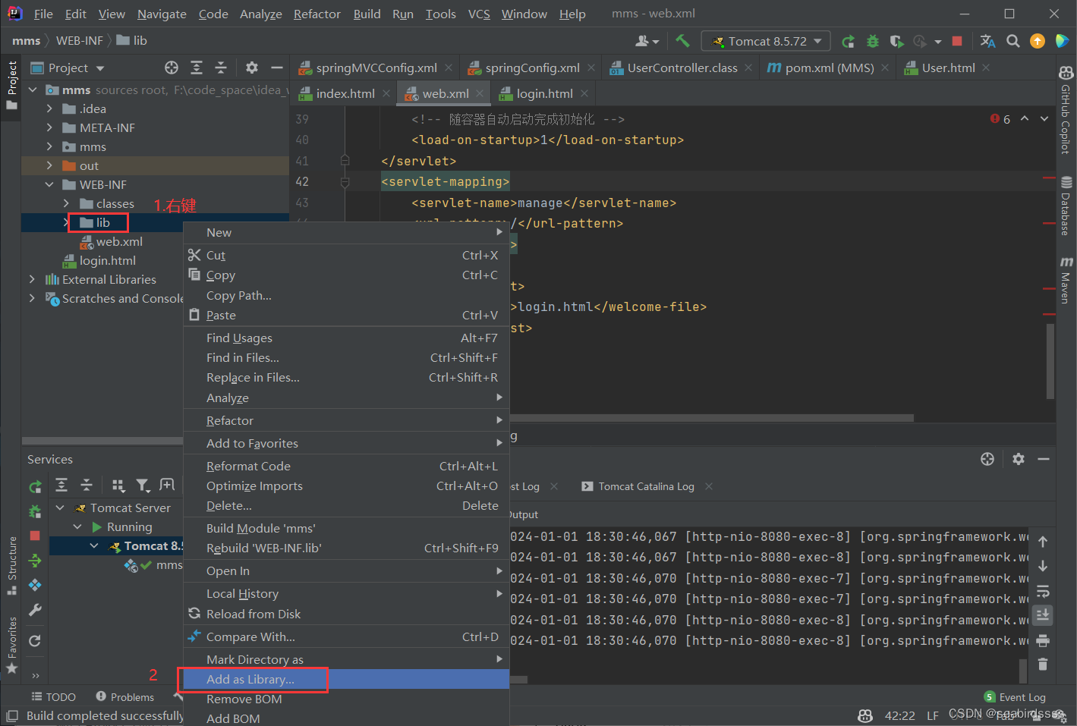The image size is (1077, 726).
Task: Open the Tomcat Catalina Log tab
Action: click(646, 486)
